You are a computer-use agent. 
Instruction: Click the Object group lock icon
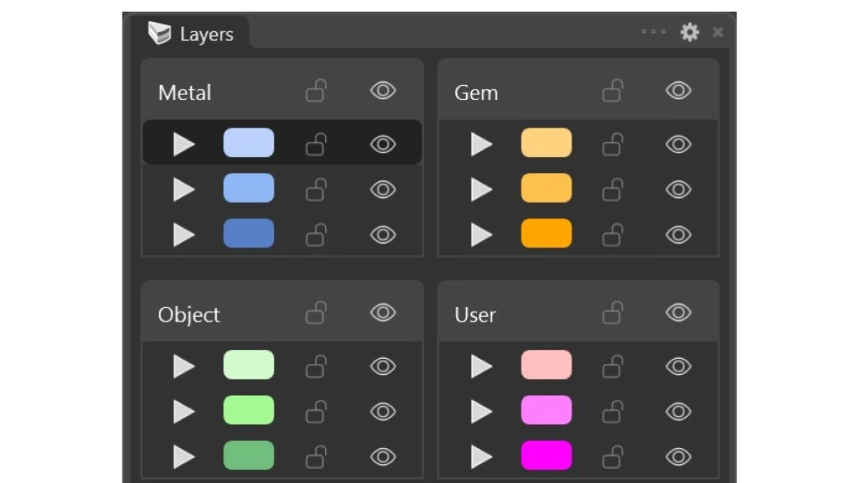[316, 313]
